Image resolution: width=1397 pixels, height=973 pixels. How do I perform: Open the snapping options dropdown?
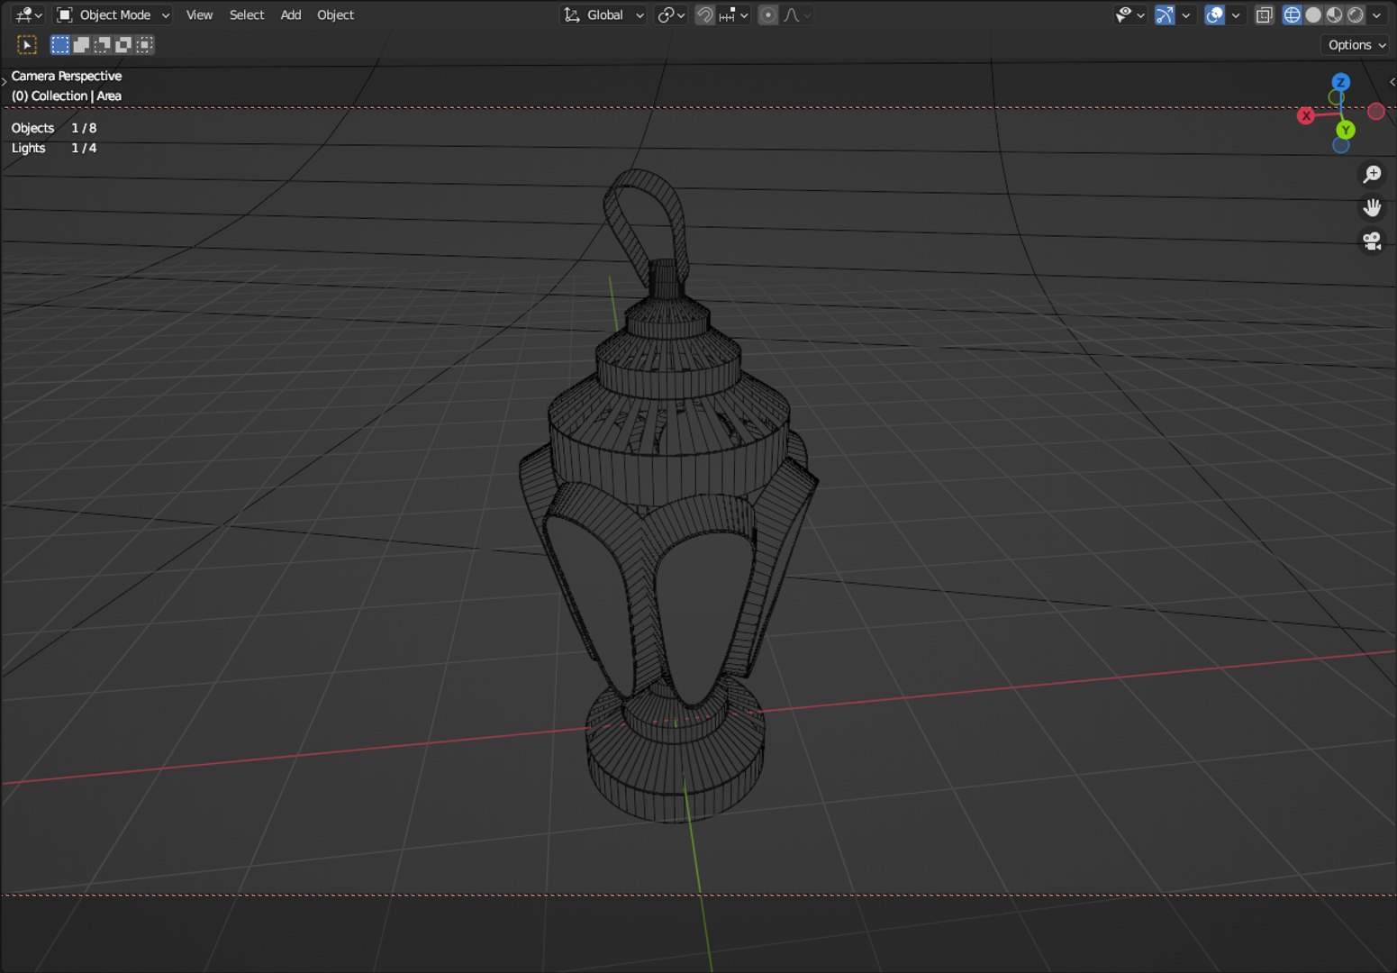(x=733, y=14)
